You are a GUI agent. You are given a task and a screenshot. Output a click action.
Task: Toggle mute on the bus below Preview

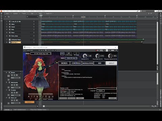click(12, 100)
